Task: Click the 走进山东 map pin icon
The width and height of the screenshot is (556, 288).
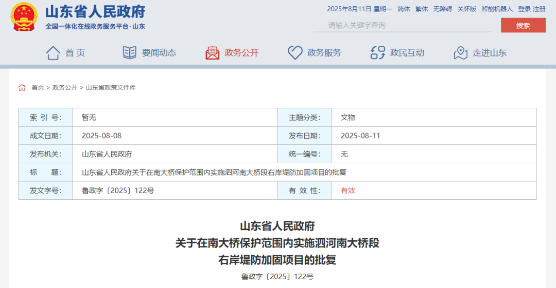Action: (460, 52)
